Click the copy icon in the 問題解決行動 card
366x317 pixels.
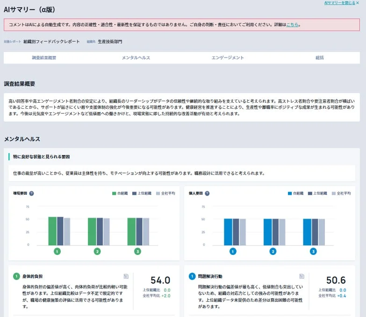[301, 276]
